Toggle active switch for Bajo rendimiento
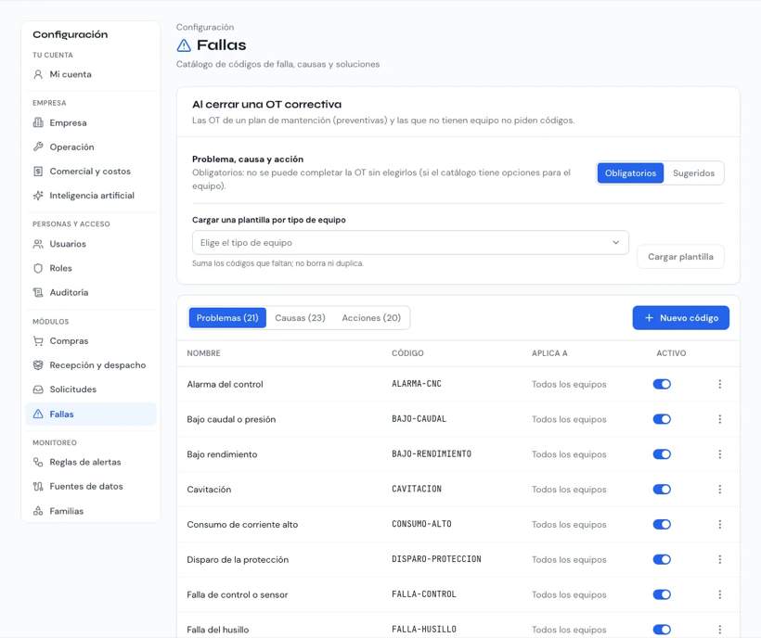 click(662, 454)
